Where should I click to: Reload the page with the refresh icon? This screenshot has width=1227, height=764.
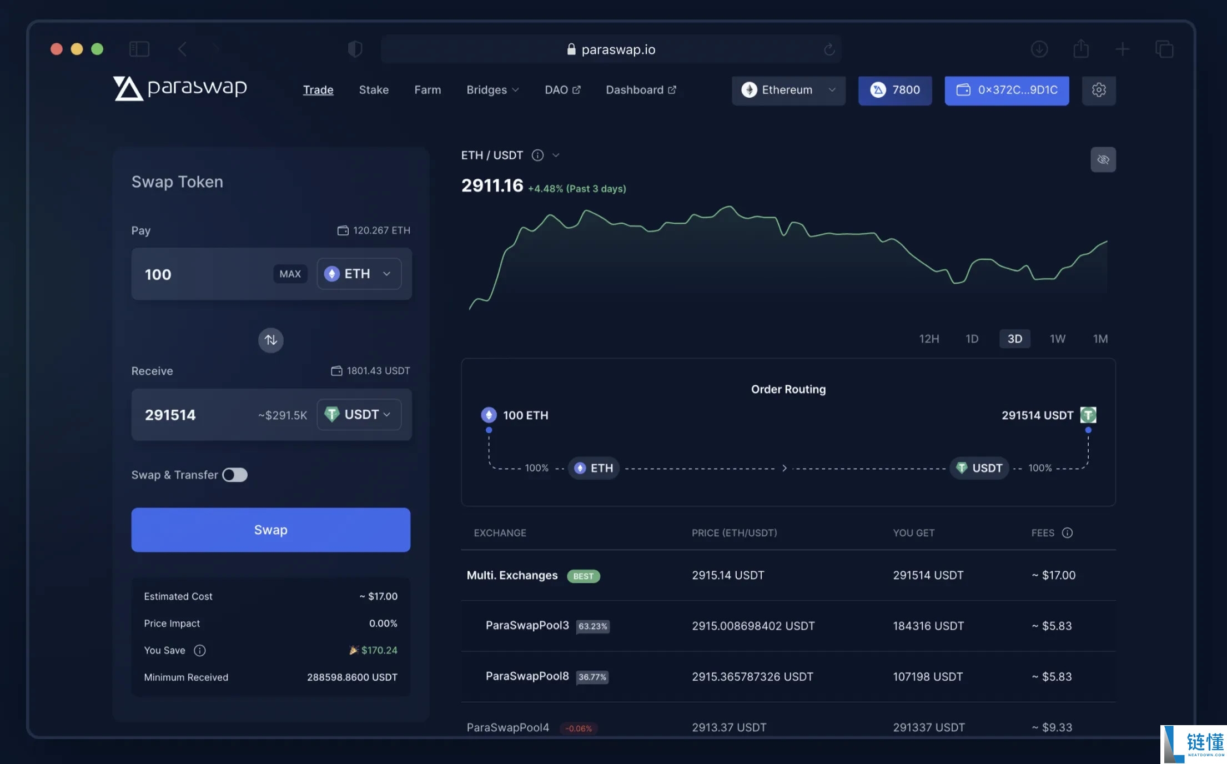point(829,49)
